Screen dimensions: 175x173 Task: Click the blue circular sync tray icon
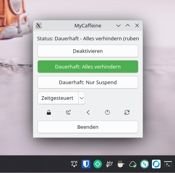tap(156, 164)
